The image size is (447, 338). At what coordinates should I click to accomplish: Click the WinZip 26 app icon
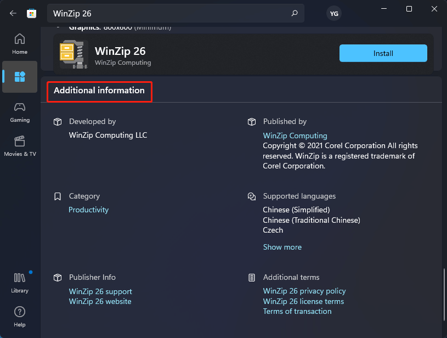tap(73, 54)
